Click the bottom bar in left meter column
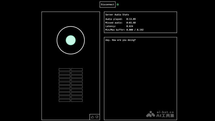The width and height of the screenshot is (215, 121). pyautogui.click(x=64, y=100)
